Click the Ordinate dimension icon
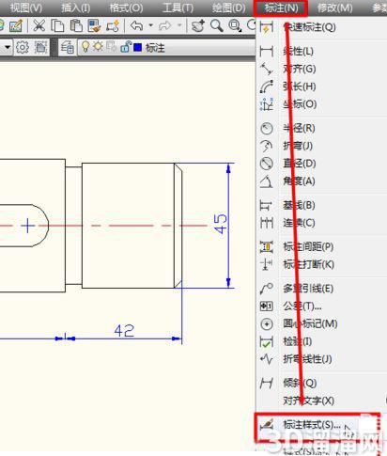 point(267,104)
